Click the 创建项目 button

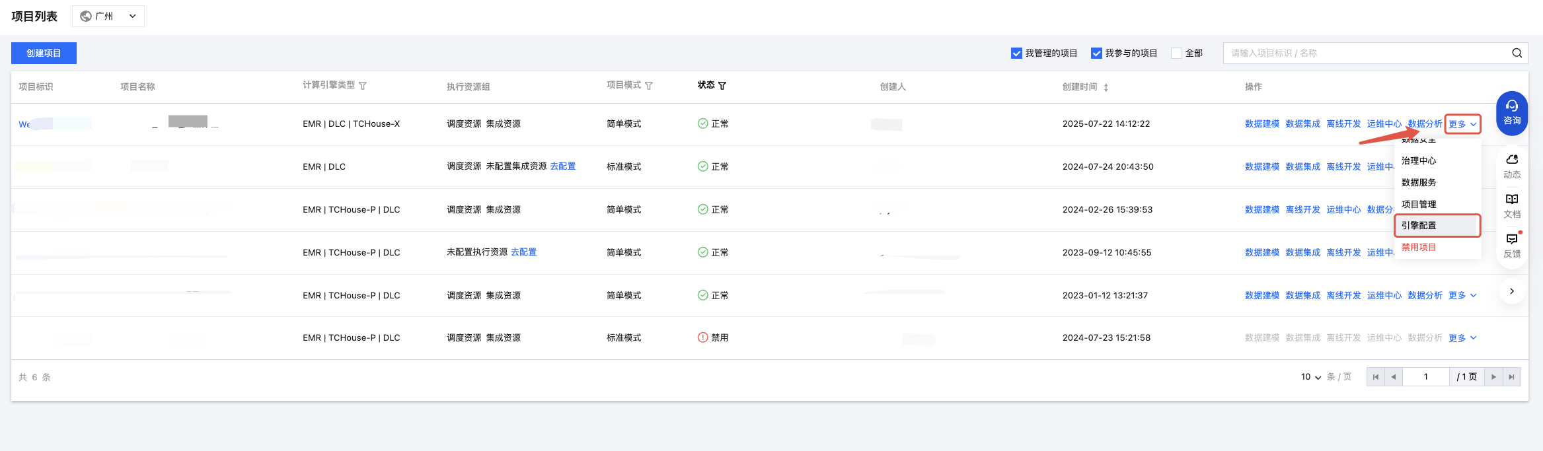(44, 53)
